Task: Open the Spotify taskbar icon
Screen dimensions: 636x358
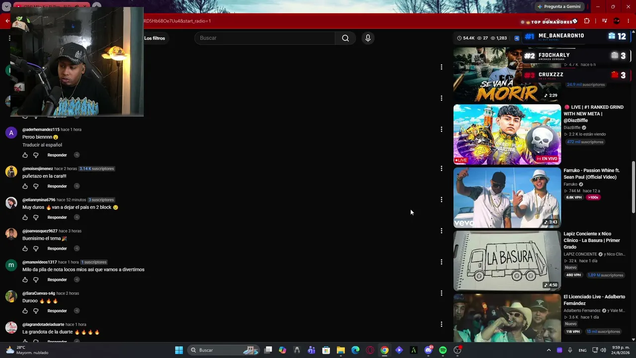Action: click(x=443, y=350)
